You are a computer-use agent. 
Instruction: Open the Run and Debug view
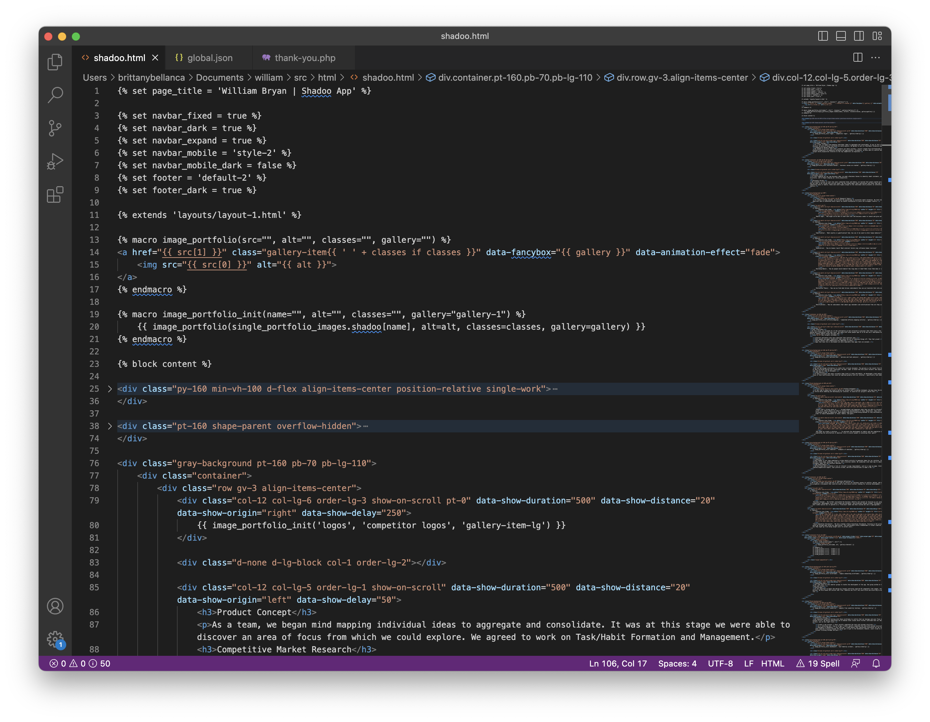click(55, 161)
